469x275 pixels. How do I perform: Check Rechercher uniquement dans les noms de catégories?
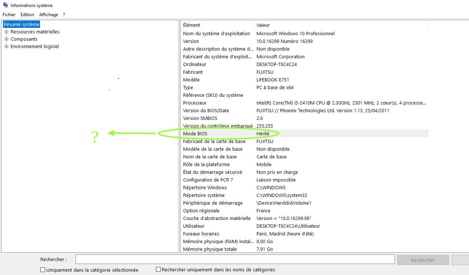pos(159,269)
